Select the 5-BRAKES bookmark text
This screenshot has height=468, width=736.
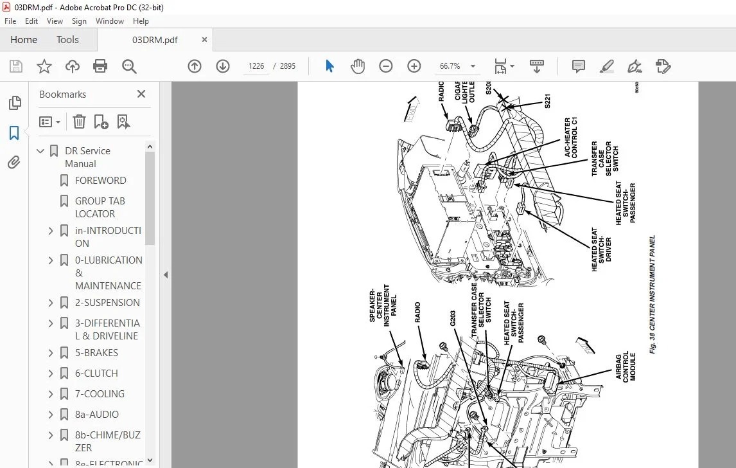[x=96, y=353]
